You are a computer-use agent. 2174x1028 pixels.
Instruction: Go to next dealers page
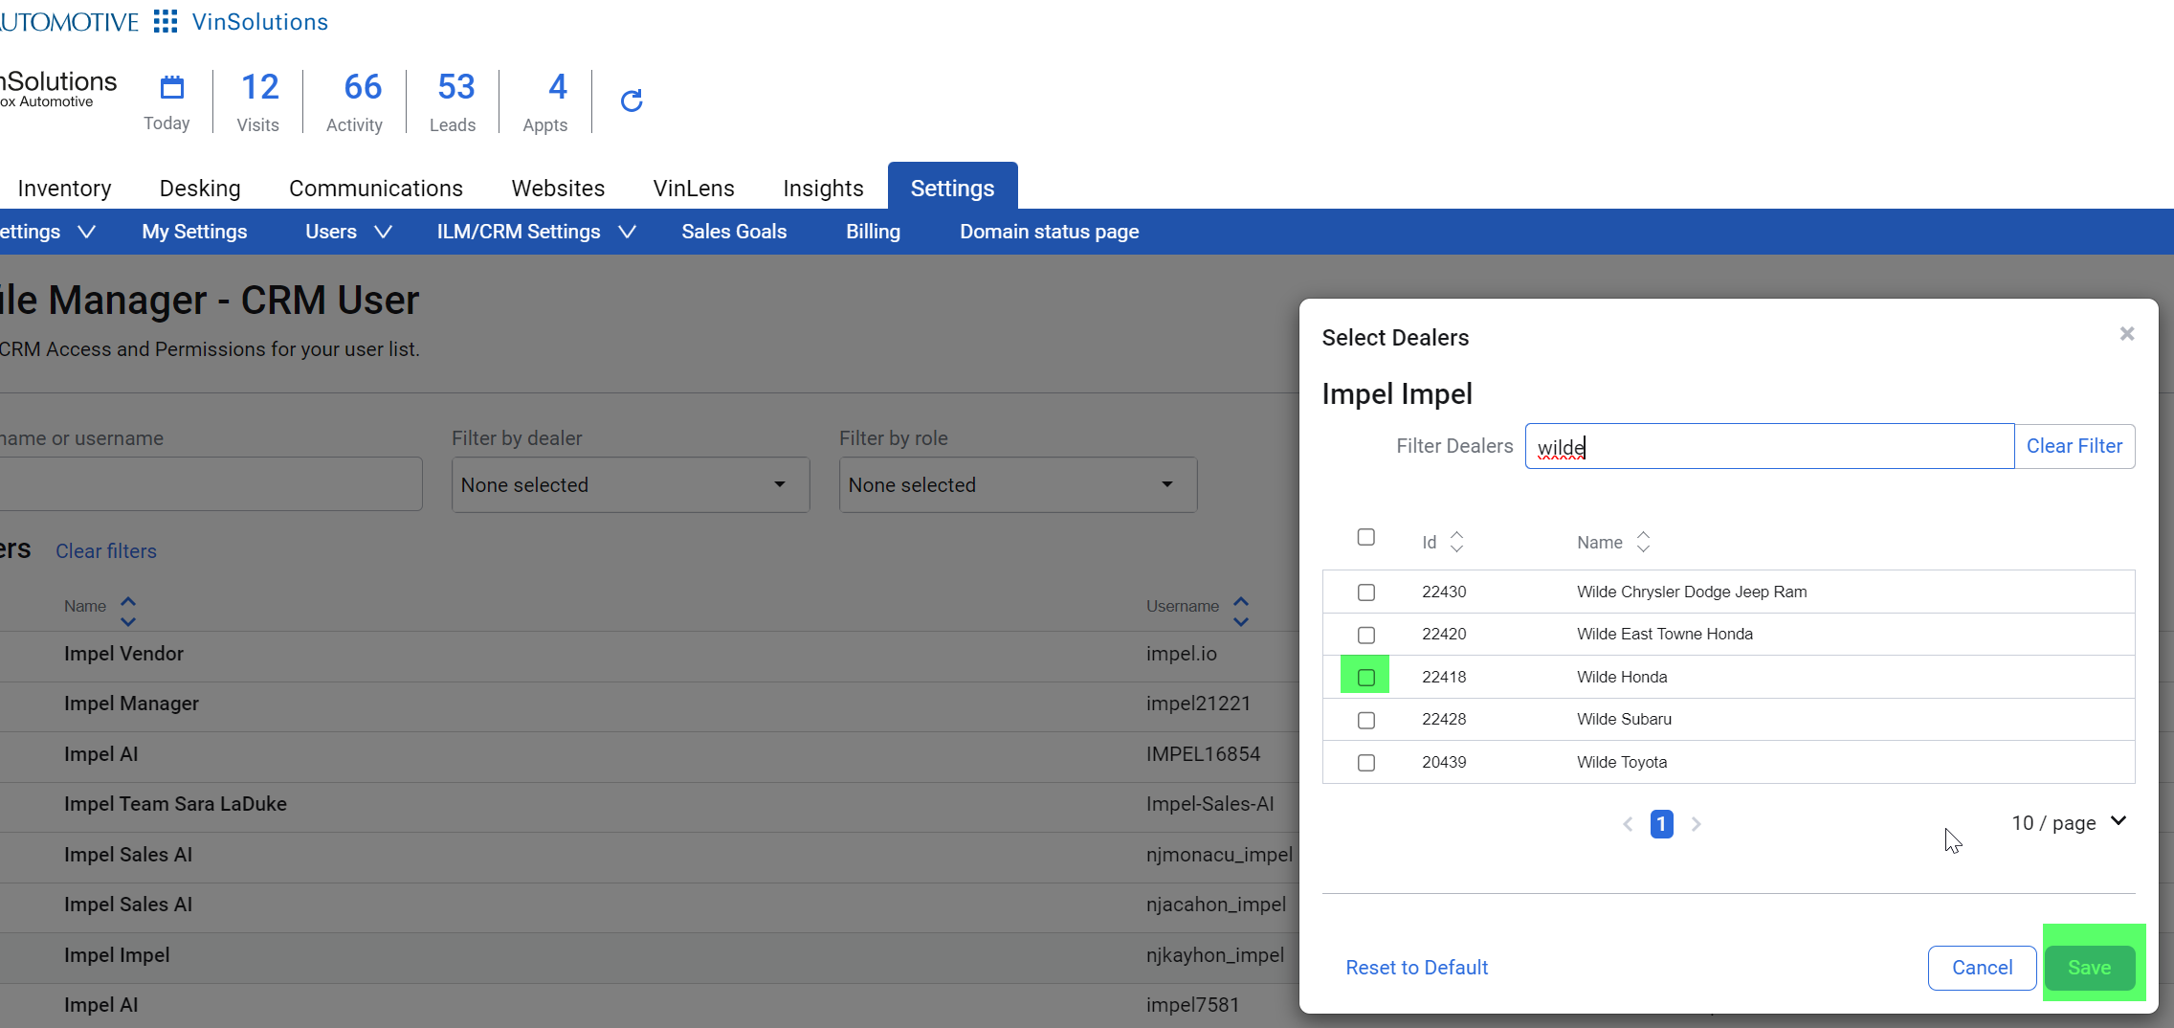[x=1697, y=824]
